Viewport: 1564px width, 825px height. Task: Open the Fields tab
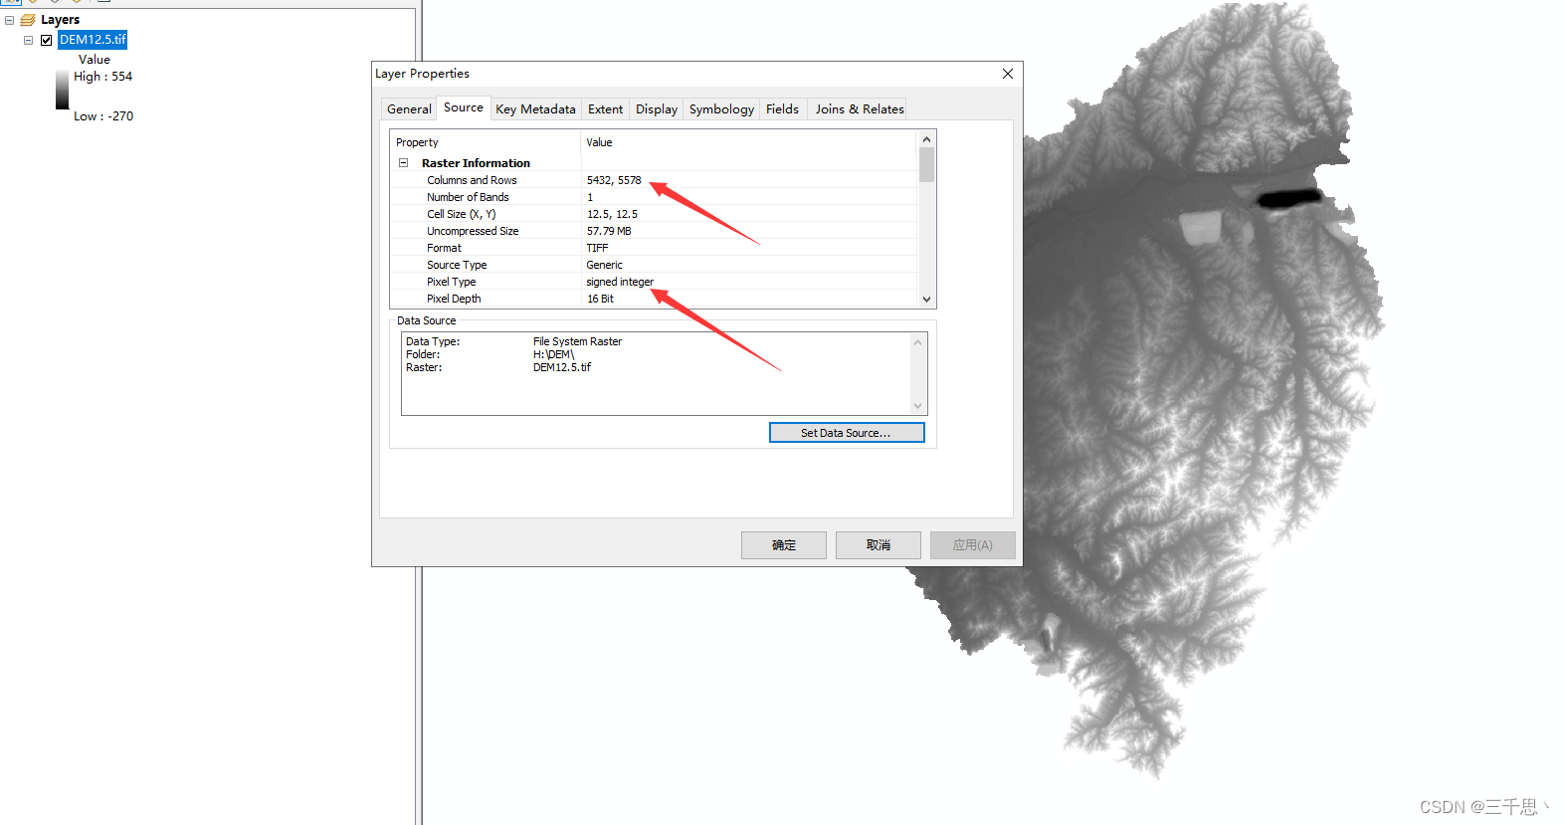coord(782,109)
